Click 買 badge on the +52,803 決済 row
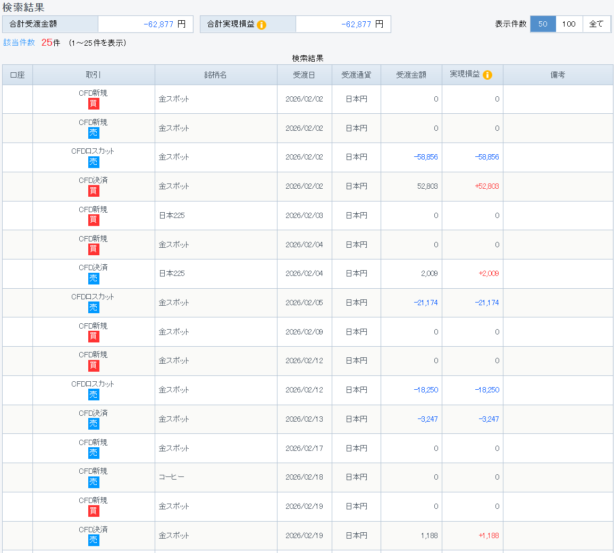The height and width of the screenshot is (553, 614). click(x=94, y=191)
